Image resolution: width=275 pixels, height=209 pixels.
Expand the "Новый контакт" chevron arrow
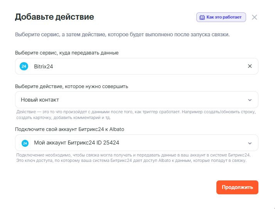[250, 100]
